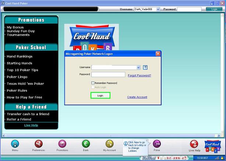The height and width of the screenshot is (161, 226).
Task: Click the top bar Login button
Action: point(214,9)
